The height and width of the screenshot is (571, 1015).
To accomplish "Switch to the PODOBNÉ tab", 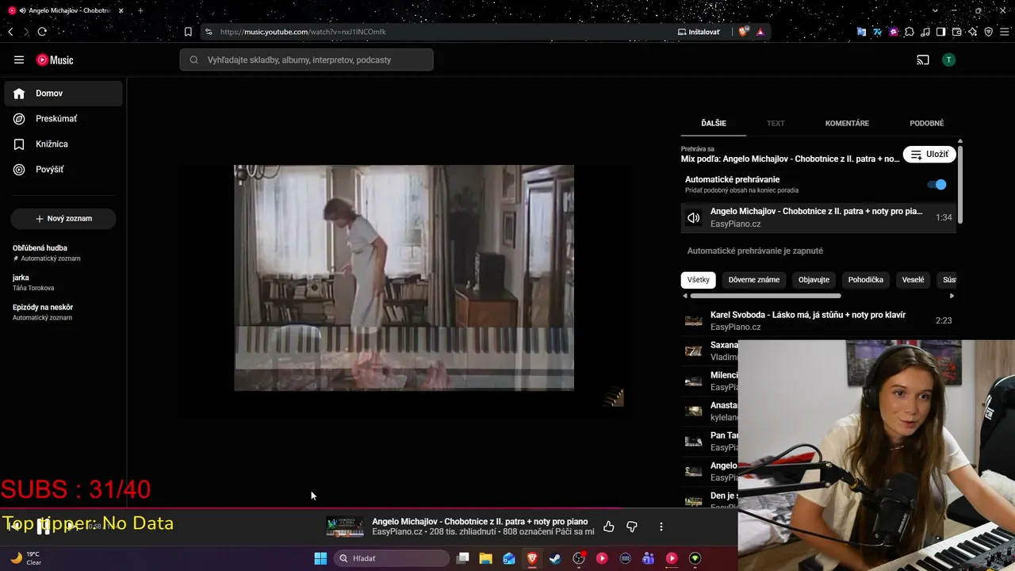I will [927, 124].
